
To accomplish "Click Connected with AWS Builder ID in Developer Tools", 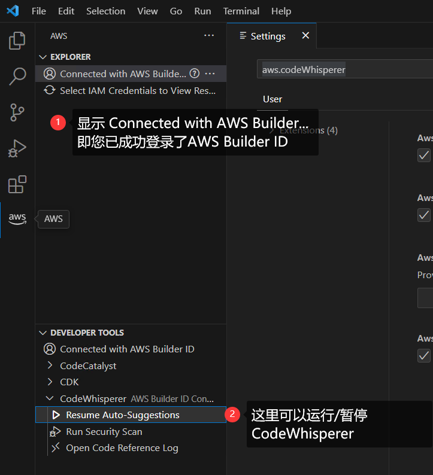I will click(x=127, y=349).
